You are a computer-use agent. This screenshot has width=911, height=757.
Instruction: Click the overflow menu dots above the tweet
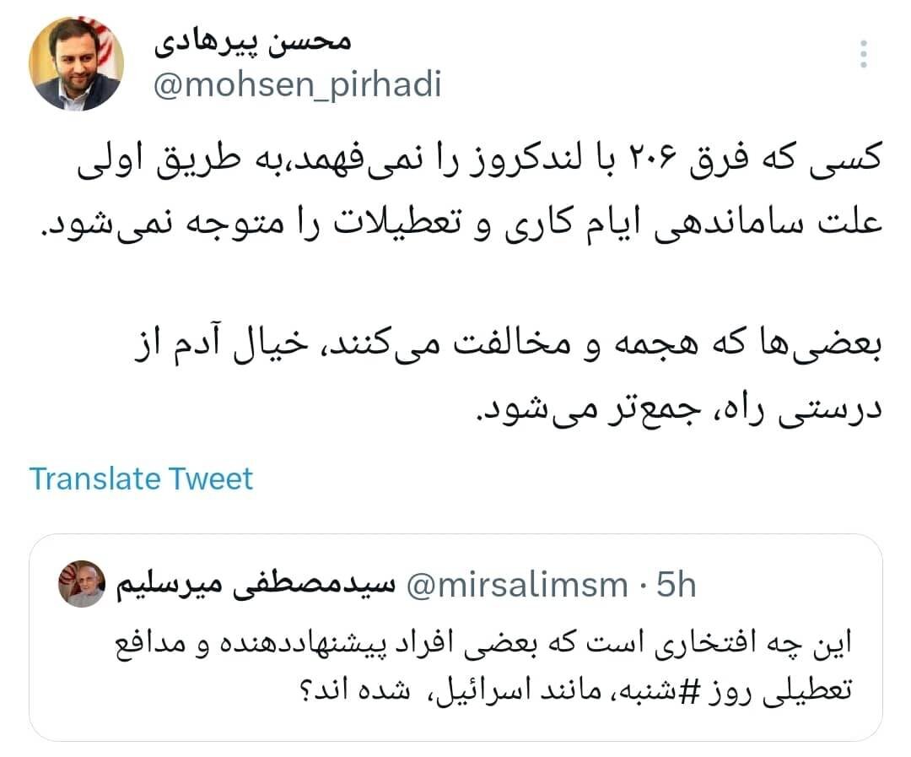(864, 52)
